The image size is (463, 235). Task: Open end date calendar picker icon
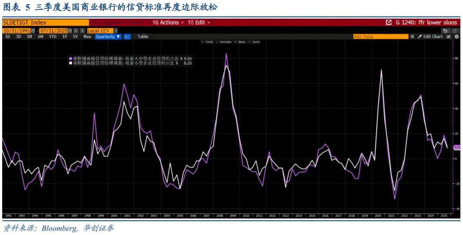[70, 31]
